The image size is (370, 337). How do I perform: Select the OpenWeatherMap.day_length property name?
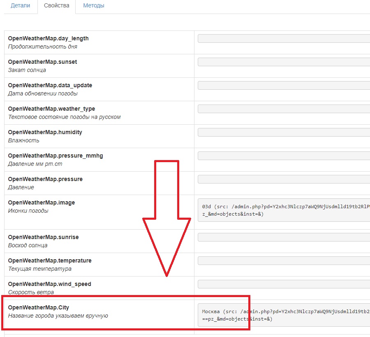pyautogui.click(x=49, y=39)
